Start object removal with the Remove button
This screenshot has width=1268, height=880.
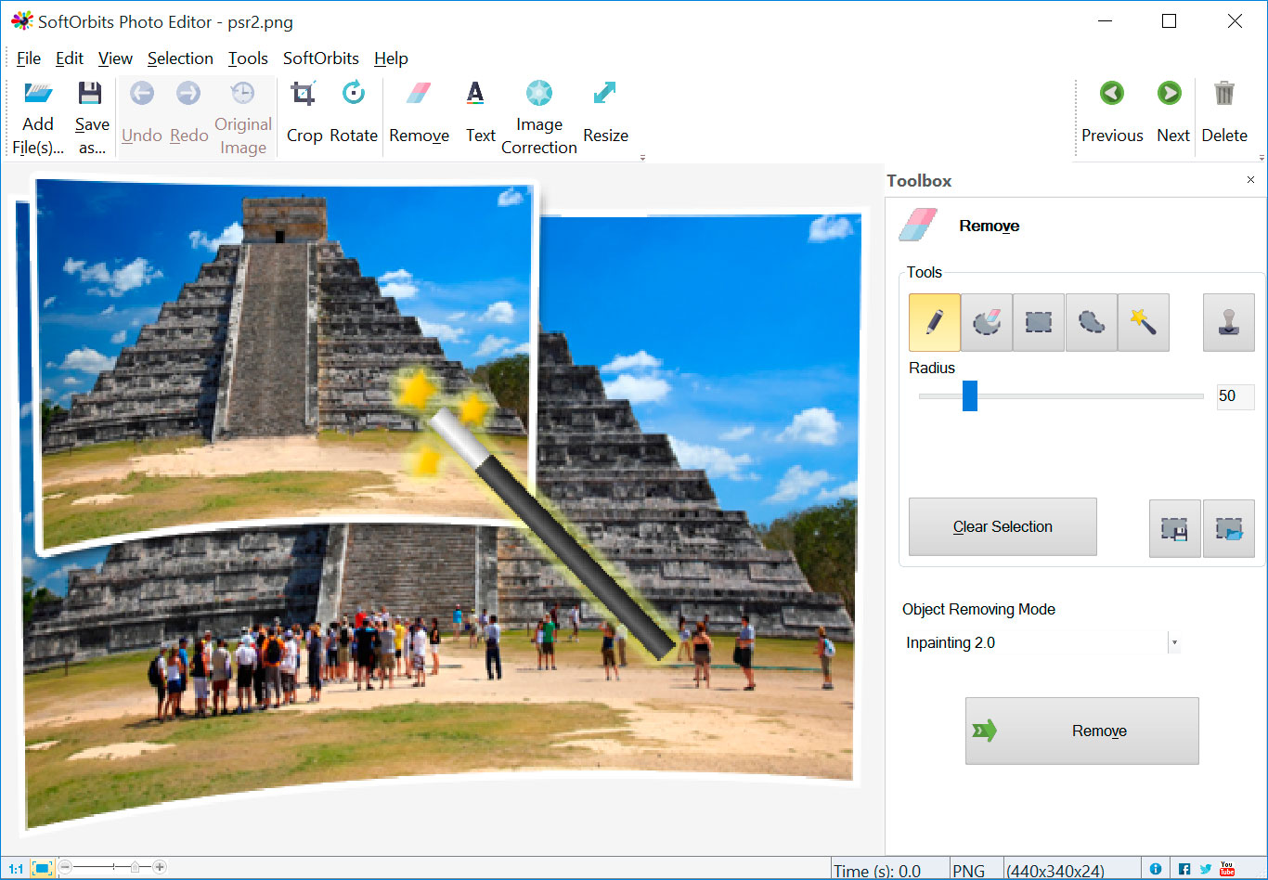point(1080,731)
